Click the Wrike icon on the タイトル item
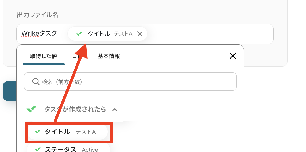This screenshot has height=152, width=306. coord(38,132)
